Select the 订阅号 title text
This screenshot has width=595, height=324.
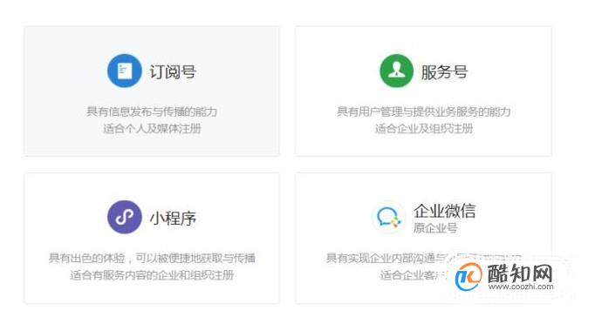(x=173, y=71)
